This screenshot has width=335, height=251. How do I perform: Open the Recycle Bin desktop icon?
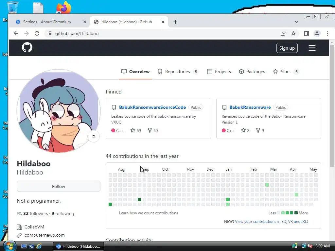[x=13, y=7]
